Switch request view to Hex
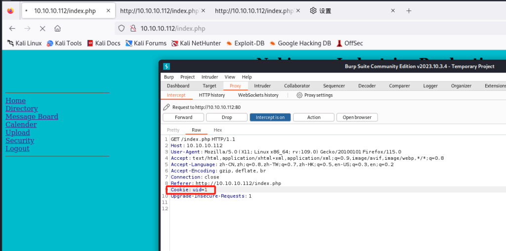The height and width of the screenshot is (251, 506). pos(218,130)
